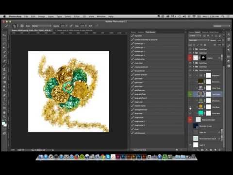Select the Move tool
Viewport: 233px width, 175px height.
click(4, 35)
